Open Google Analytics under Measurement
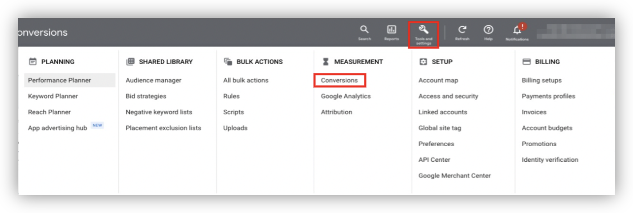633x213 pixels. click(346, 96)
